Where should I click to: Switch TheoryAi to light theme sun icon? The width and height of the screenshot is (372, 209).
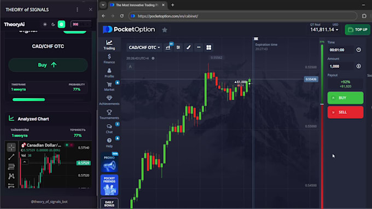(x=45, y=24)
